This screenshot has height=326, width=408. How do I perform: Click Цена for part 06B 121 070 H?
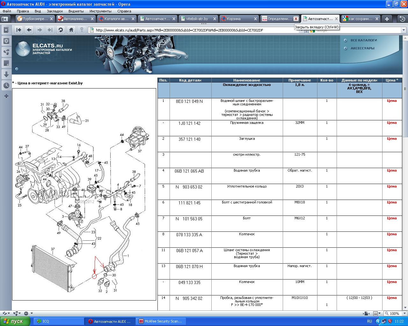[392, 266]
